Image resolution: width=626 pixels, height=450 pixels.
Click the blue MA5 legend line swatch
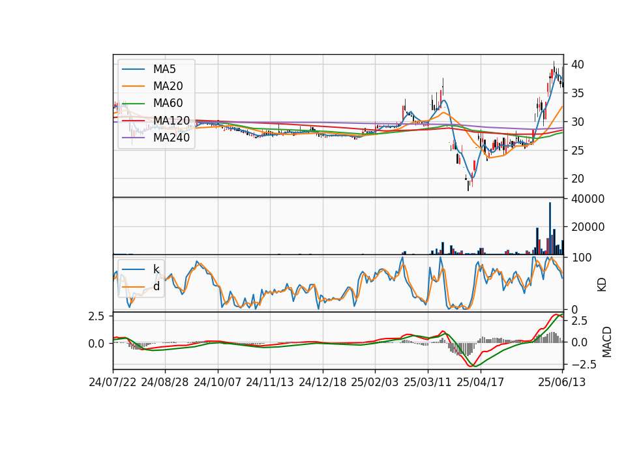pos(133,69)
